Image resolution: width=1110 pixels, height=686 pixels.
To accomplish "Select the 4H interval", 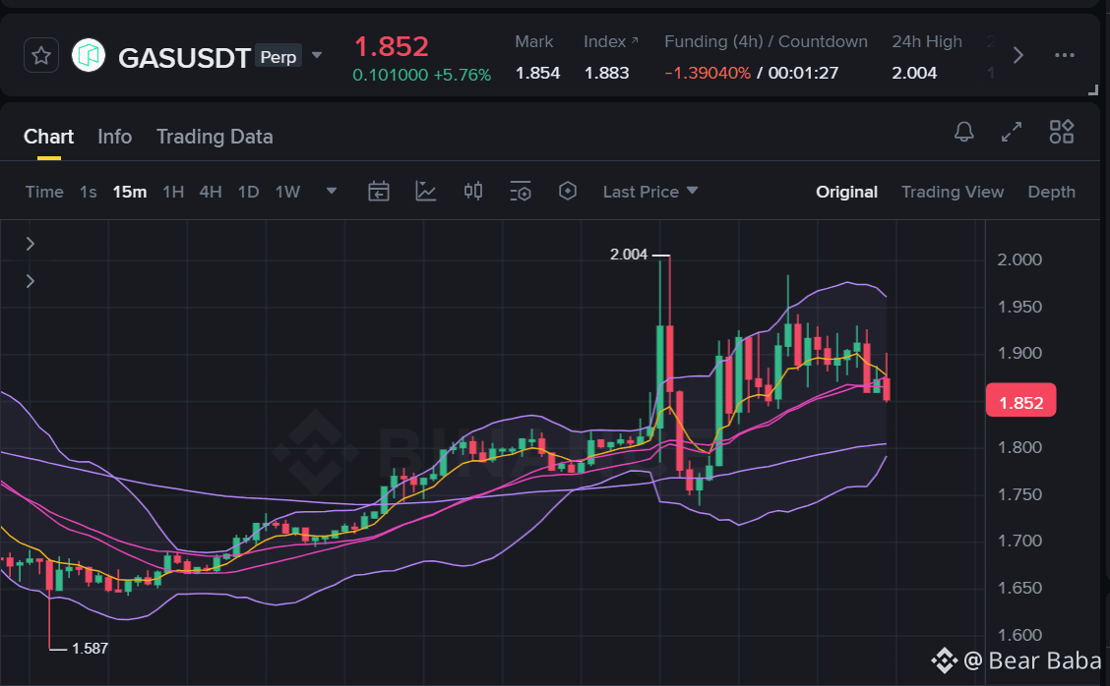I will tap(211, 192).
